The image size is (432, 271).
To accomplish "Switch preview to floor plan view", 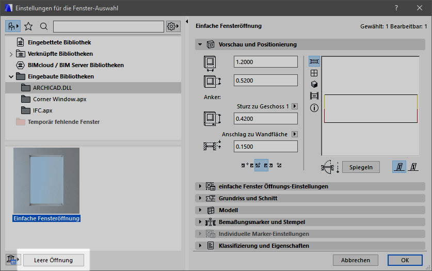I will 314,61.
